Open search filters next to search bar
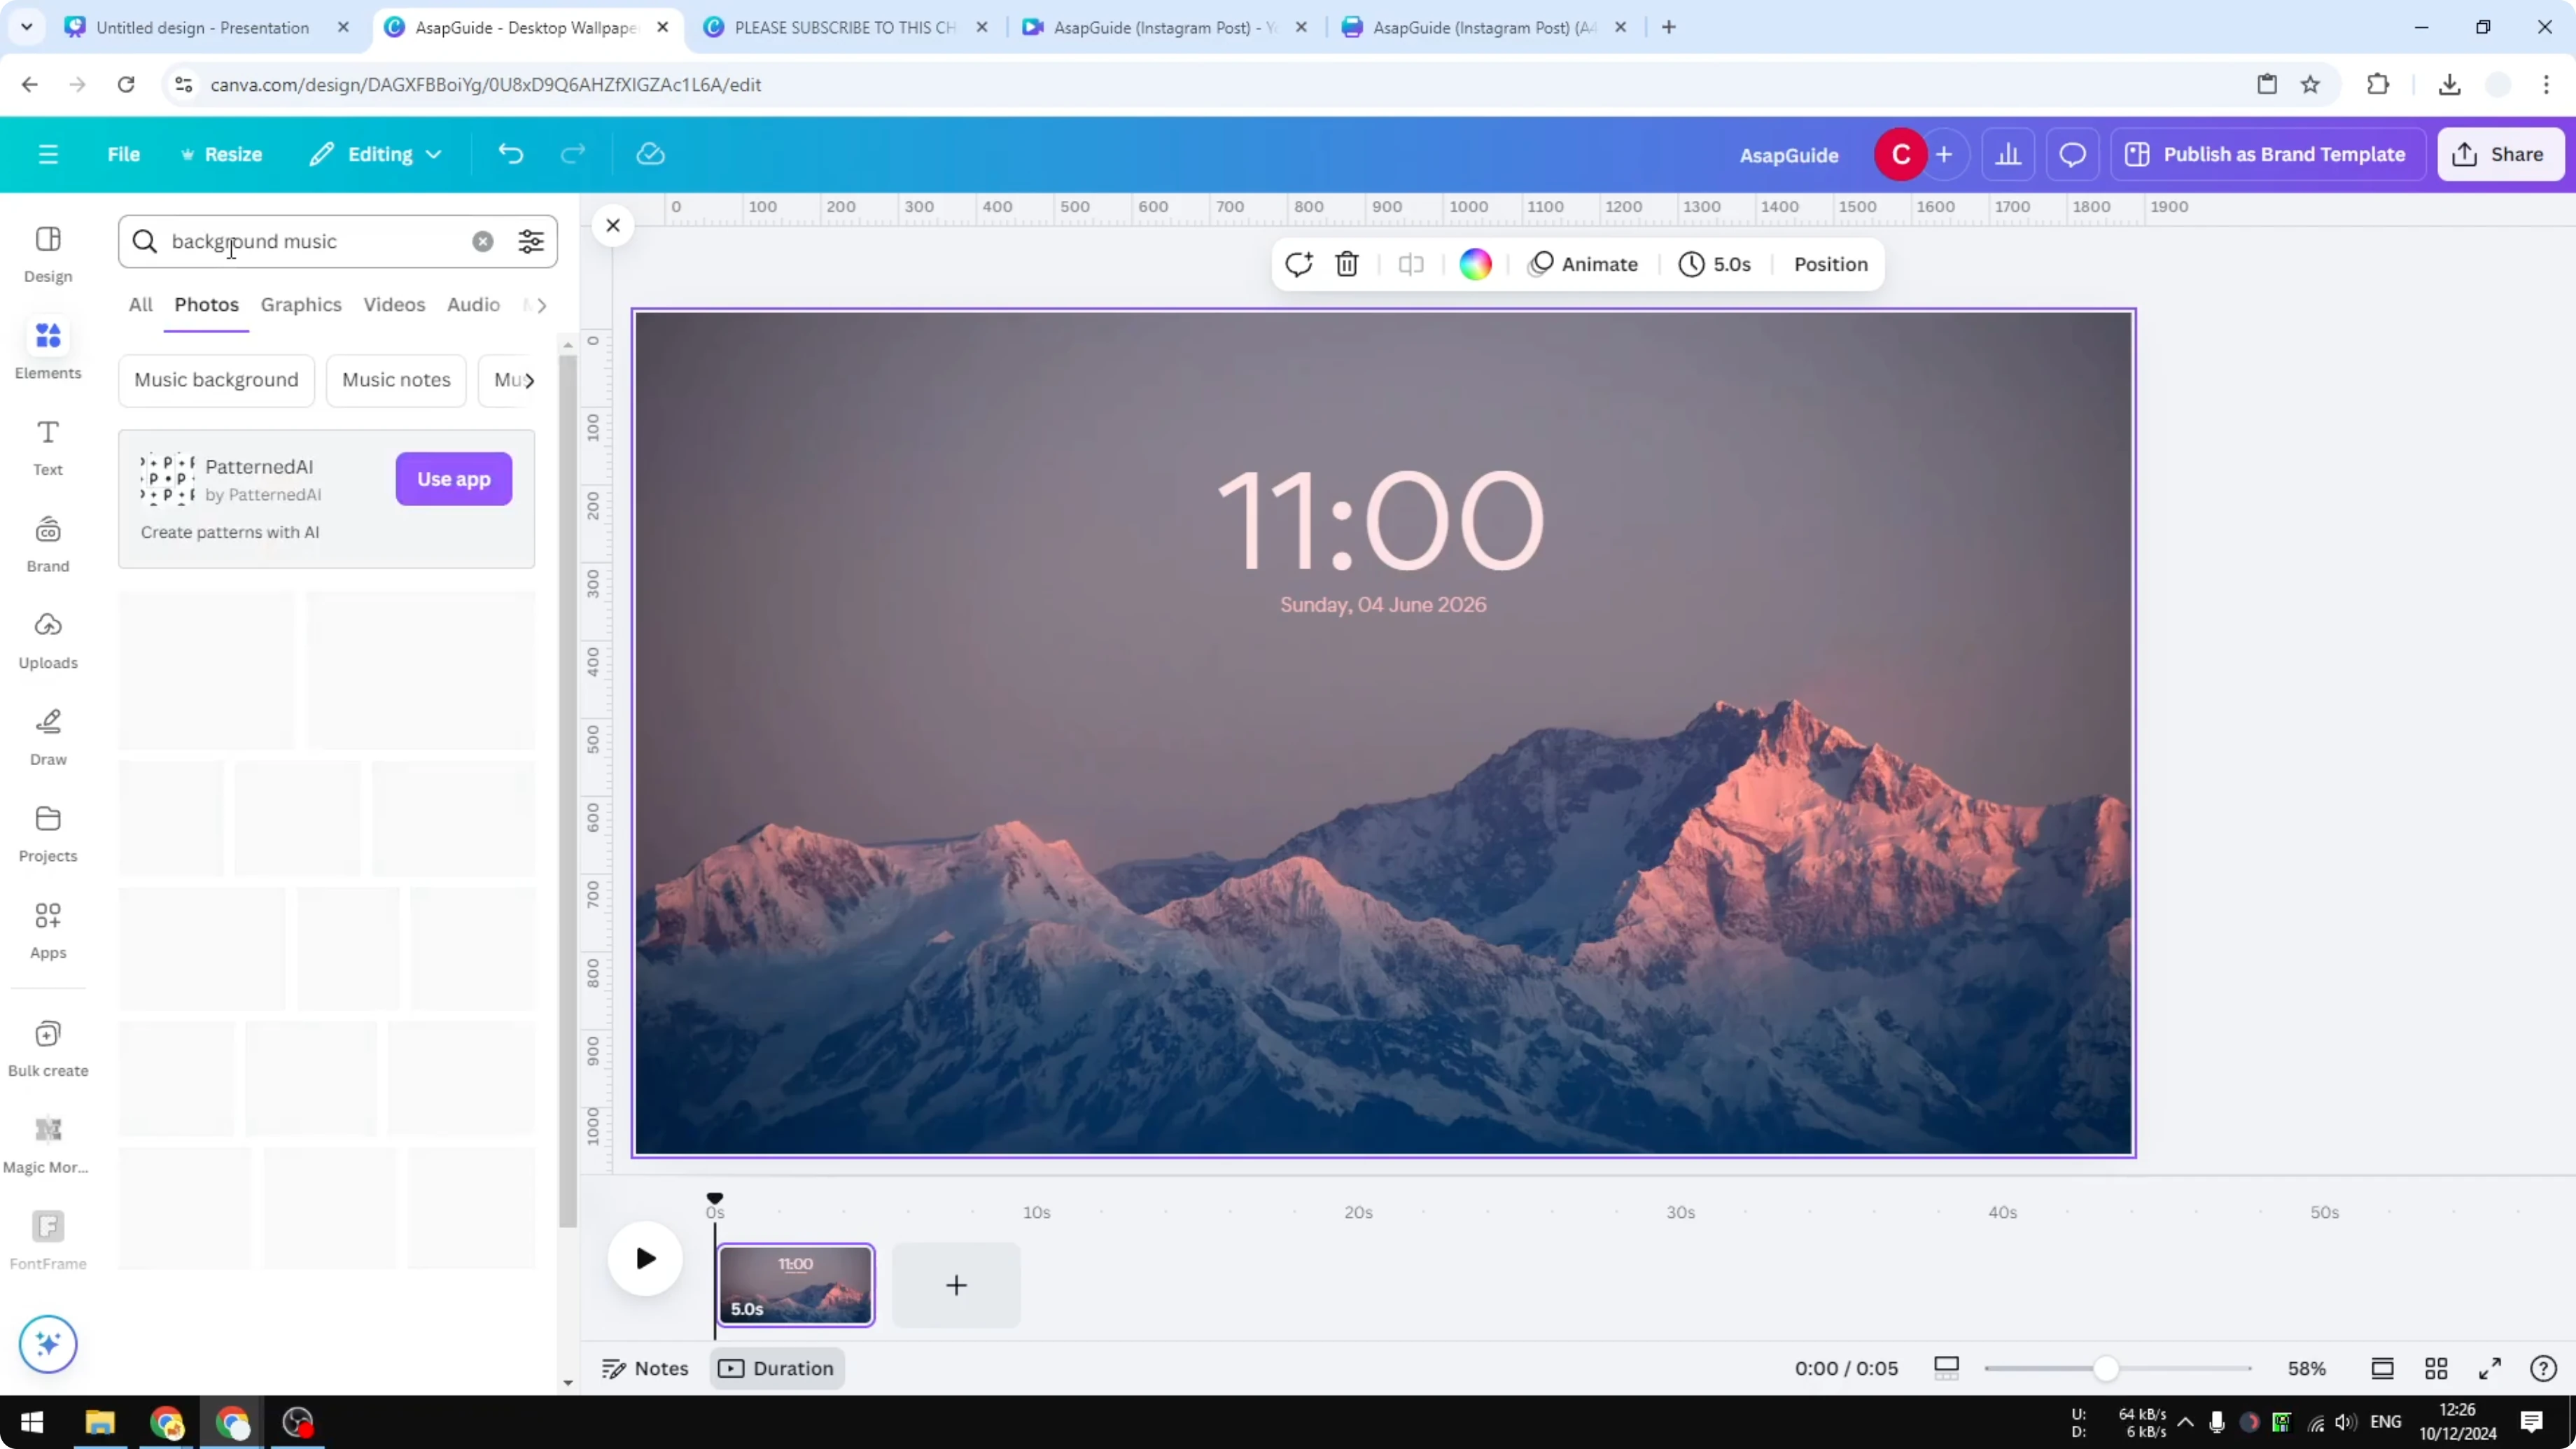The image size is (2576, 1449). point(530,241)
